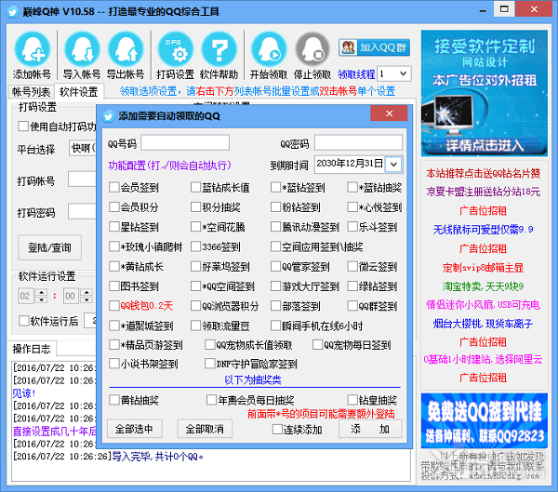Toggle the 粉钻签到 checkbox
Screen dimensions: 558x492
[x=275, y=206]
